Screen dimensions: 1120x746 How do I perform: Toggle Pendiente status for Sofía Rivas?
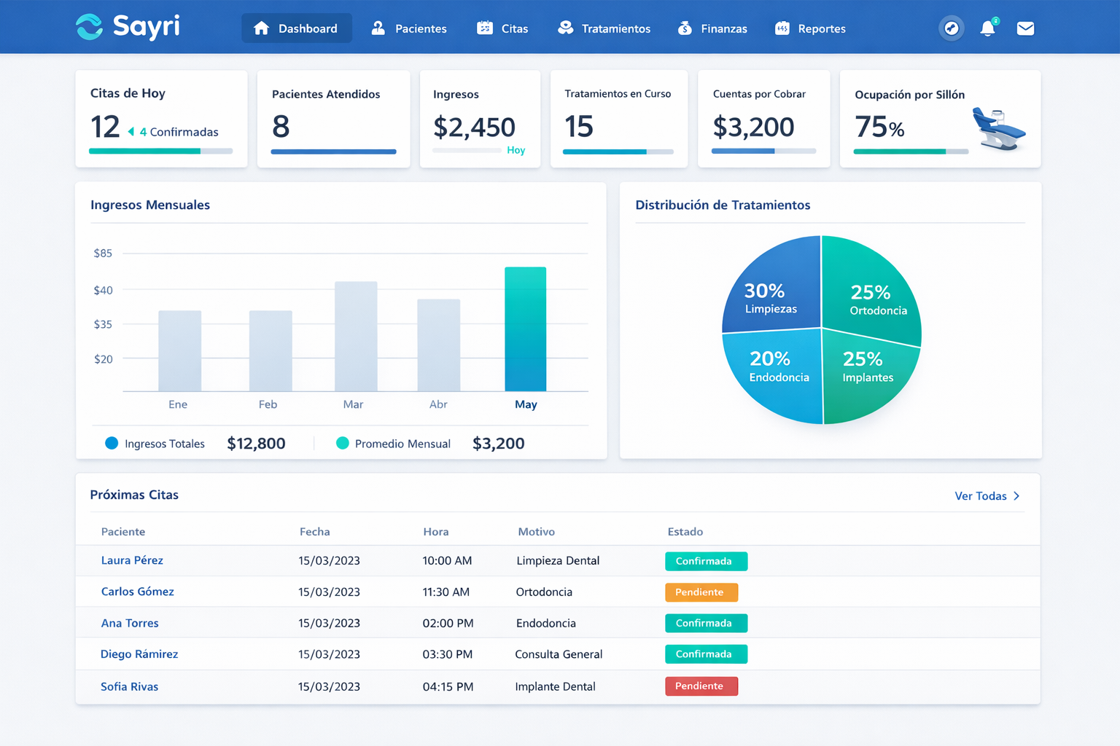tap(701, 686)
